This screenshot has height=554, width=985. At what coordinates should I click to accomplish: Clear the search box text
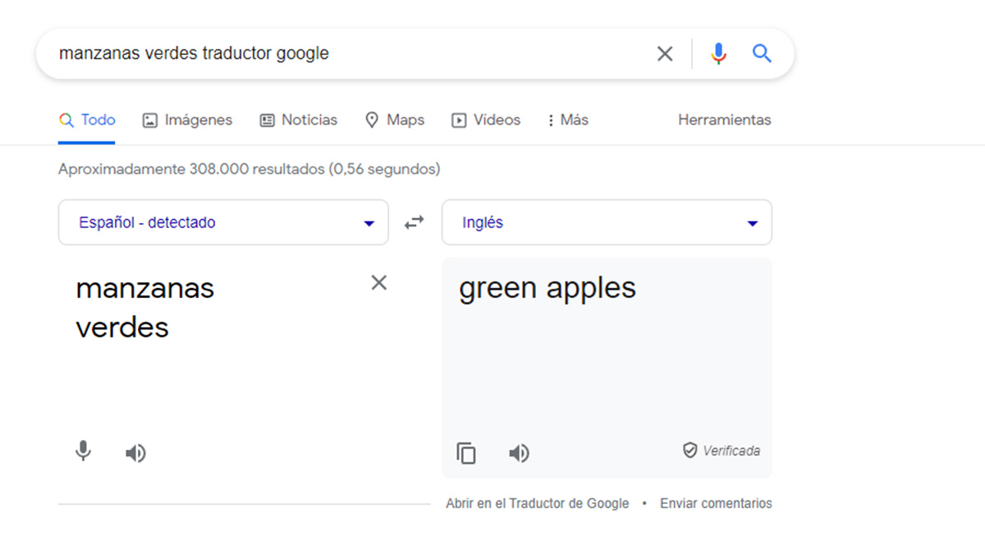(665, 54)
